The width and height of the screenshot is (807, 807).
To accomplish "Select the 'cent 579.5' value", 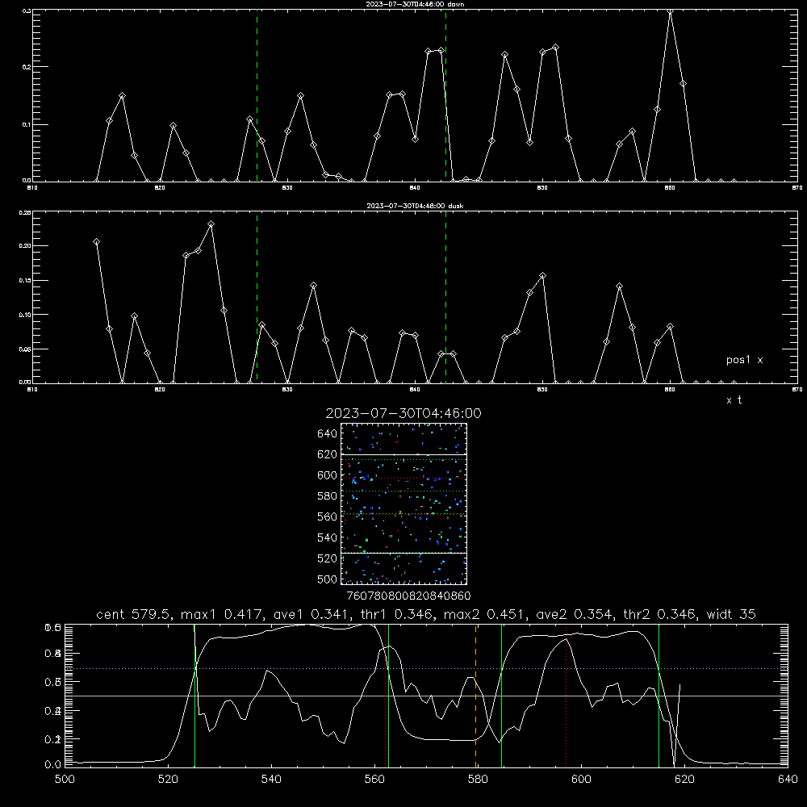I will click(x=133, y=614).
